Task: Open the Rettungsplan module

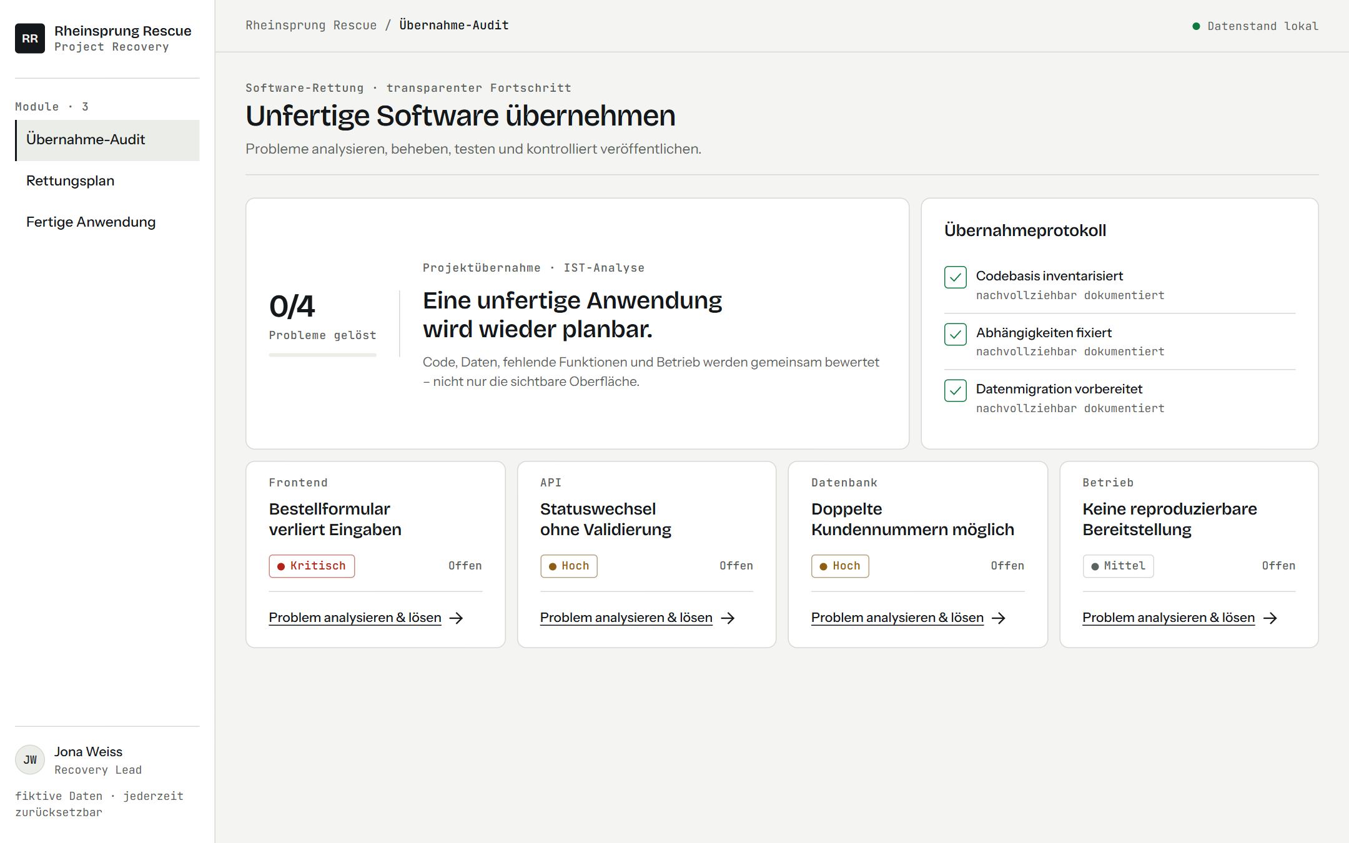Action: point(107,181)
